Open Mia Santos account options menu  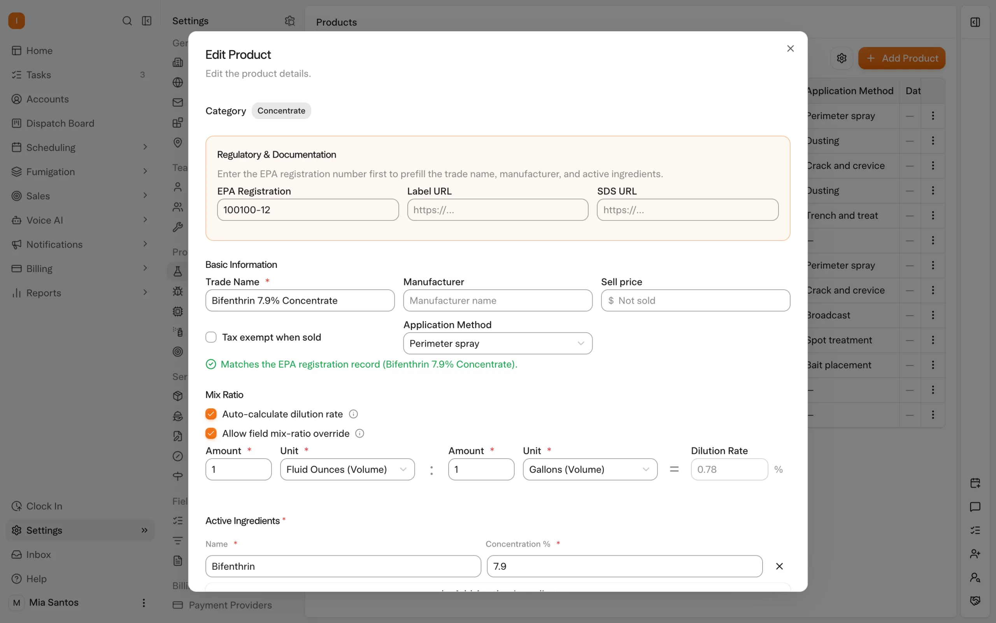tap(144, 602)
